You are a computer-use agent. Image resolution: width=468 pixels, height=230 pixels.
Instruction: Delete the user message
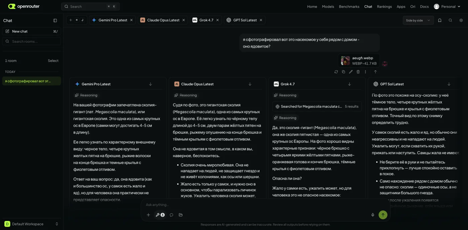click(x=358, y=72)
